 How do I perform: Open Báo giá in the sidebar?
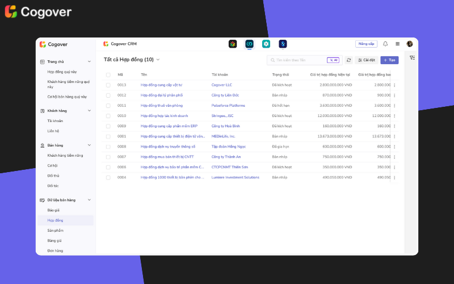[x=53, y=210]
